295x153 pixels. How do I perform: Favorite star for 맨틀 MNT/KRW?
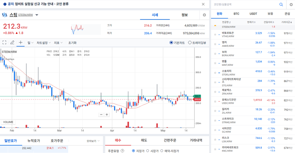pos(215,63)
